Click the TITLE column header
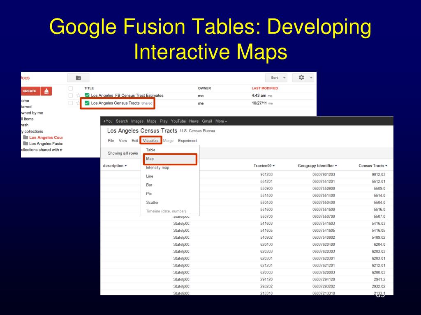The image size is (421, 315). (89, 88)
